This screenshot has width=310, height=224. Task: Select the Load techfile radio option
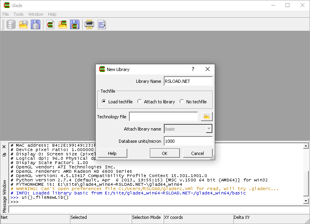click(104, 102)
